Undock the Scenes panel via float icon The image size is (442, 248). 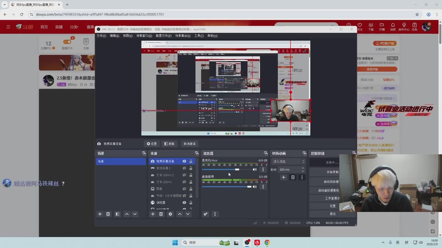pos(144,153)
